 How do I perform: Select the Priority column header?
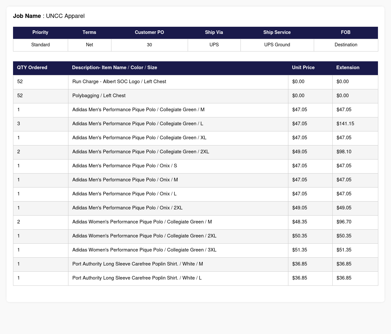point(40,32)
